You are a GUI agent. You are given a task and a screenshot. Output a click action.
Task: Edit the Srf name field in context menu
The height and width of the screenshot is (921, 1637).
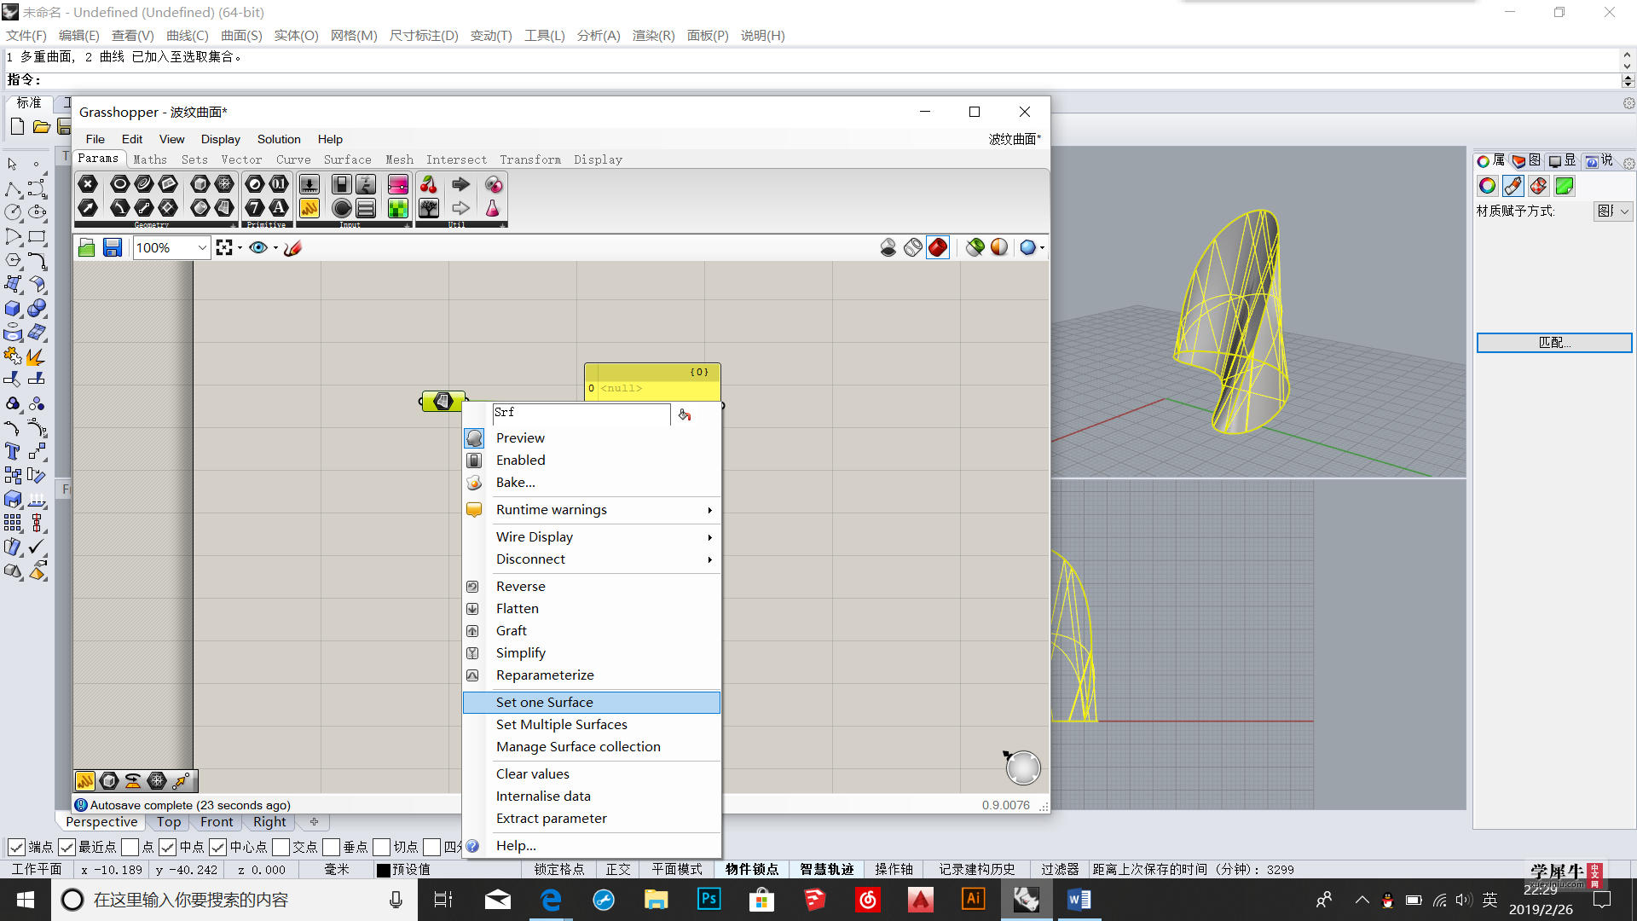tap(581, 413)
